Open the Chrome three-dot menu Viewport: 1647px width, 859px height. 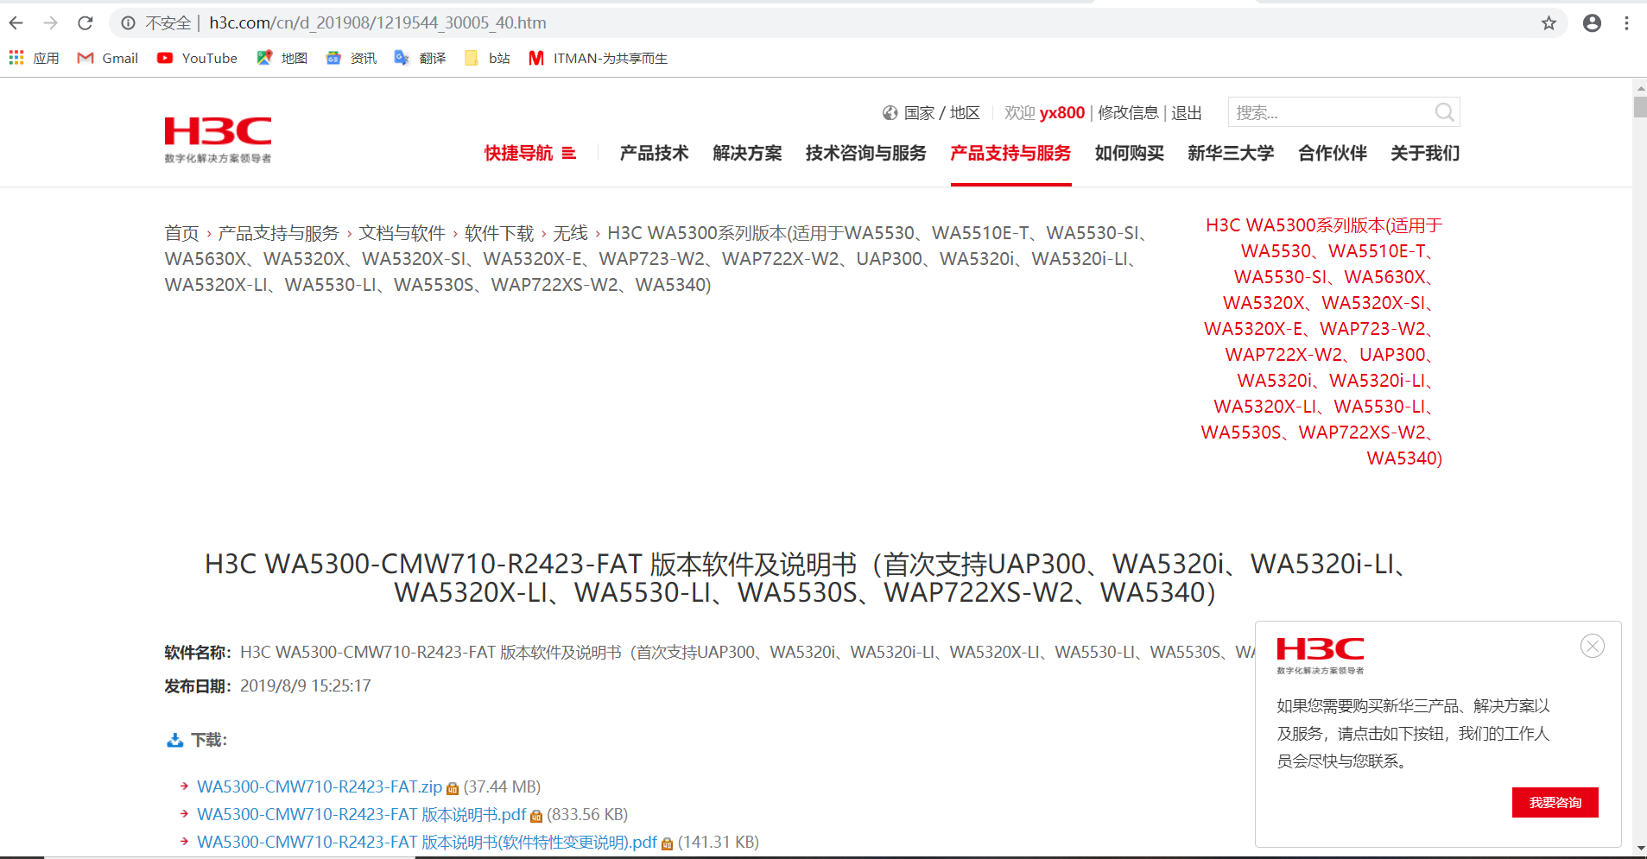[x=1626, y=23]
